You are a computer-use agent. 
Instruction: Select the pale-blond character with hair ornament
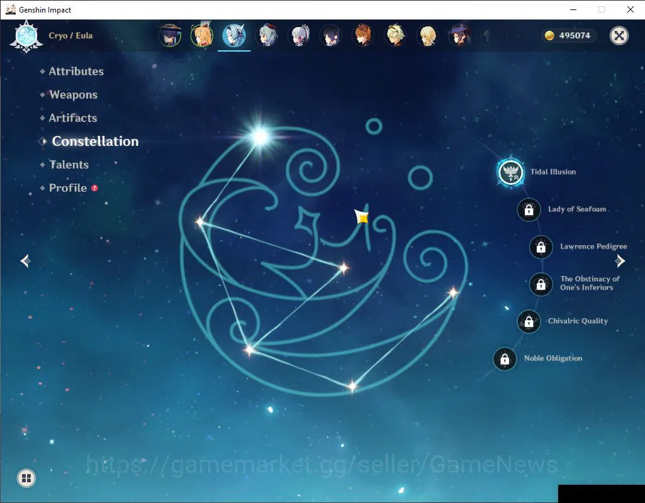click(396, 35)
